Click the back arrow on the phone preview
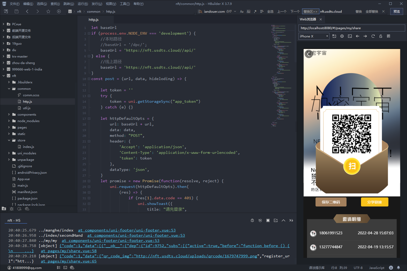 pos(309,54)
